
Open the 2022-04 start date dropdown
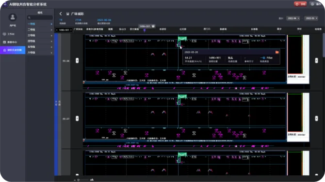[x=293, y=18]
